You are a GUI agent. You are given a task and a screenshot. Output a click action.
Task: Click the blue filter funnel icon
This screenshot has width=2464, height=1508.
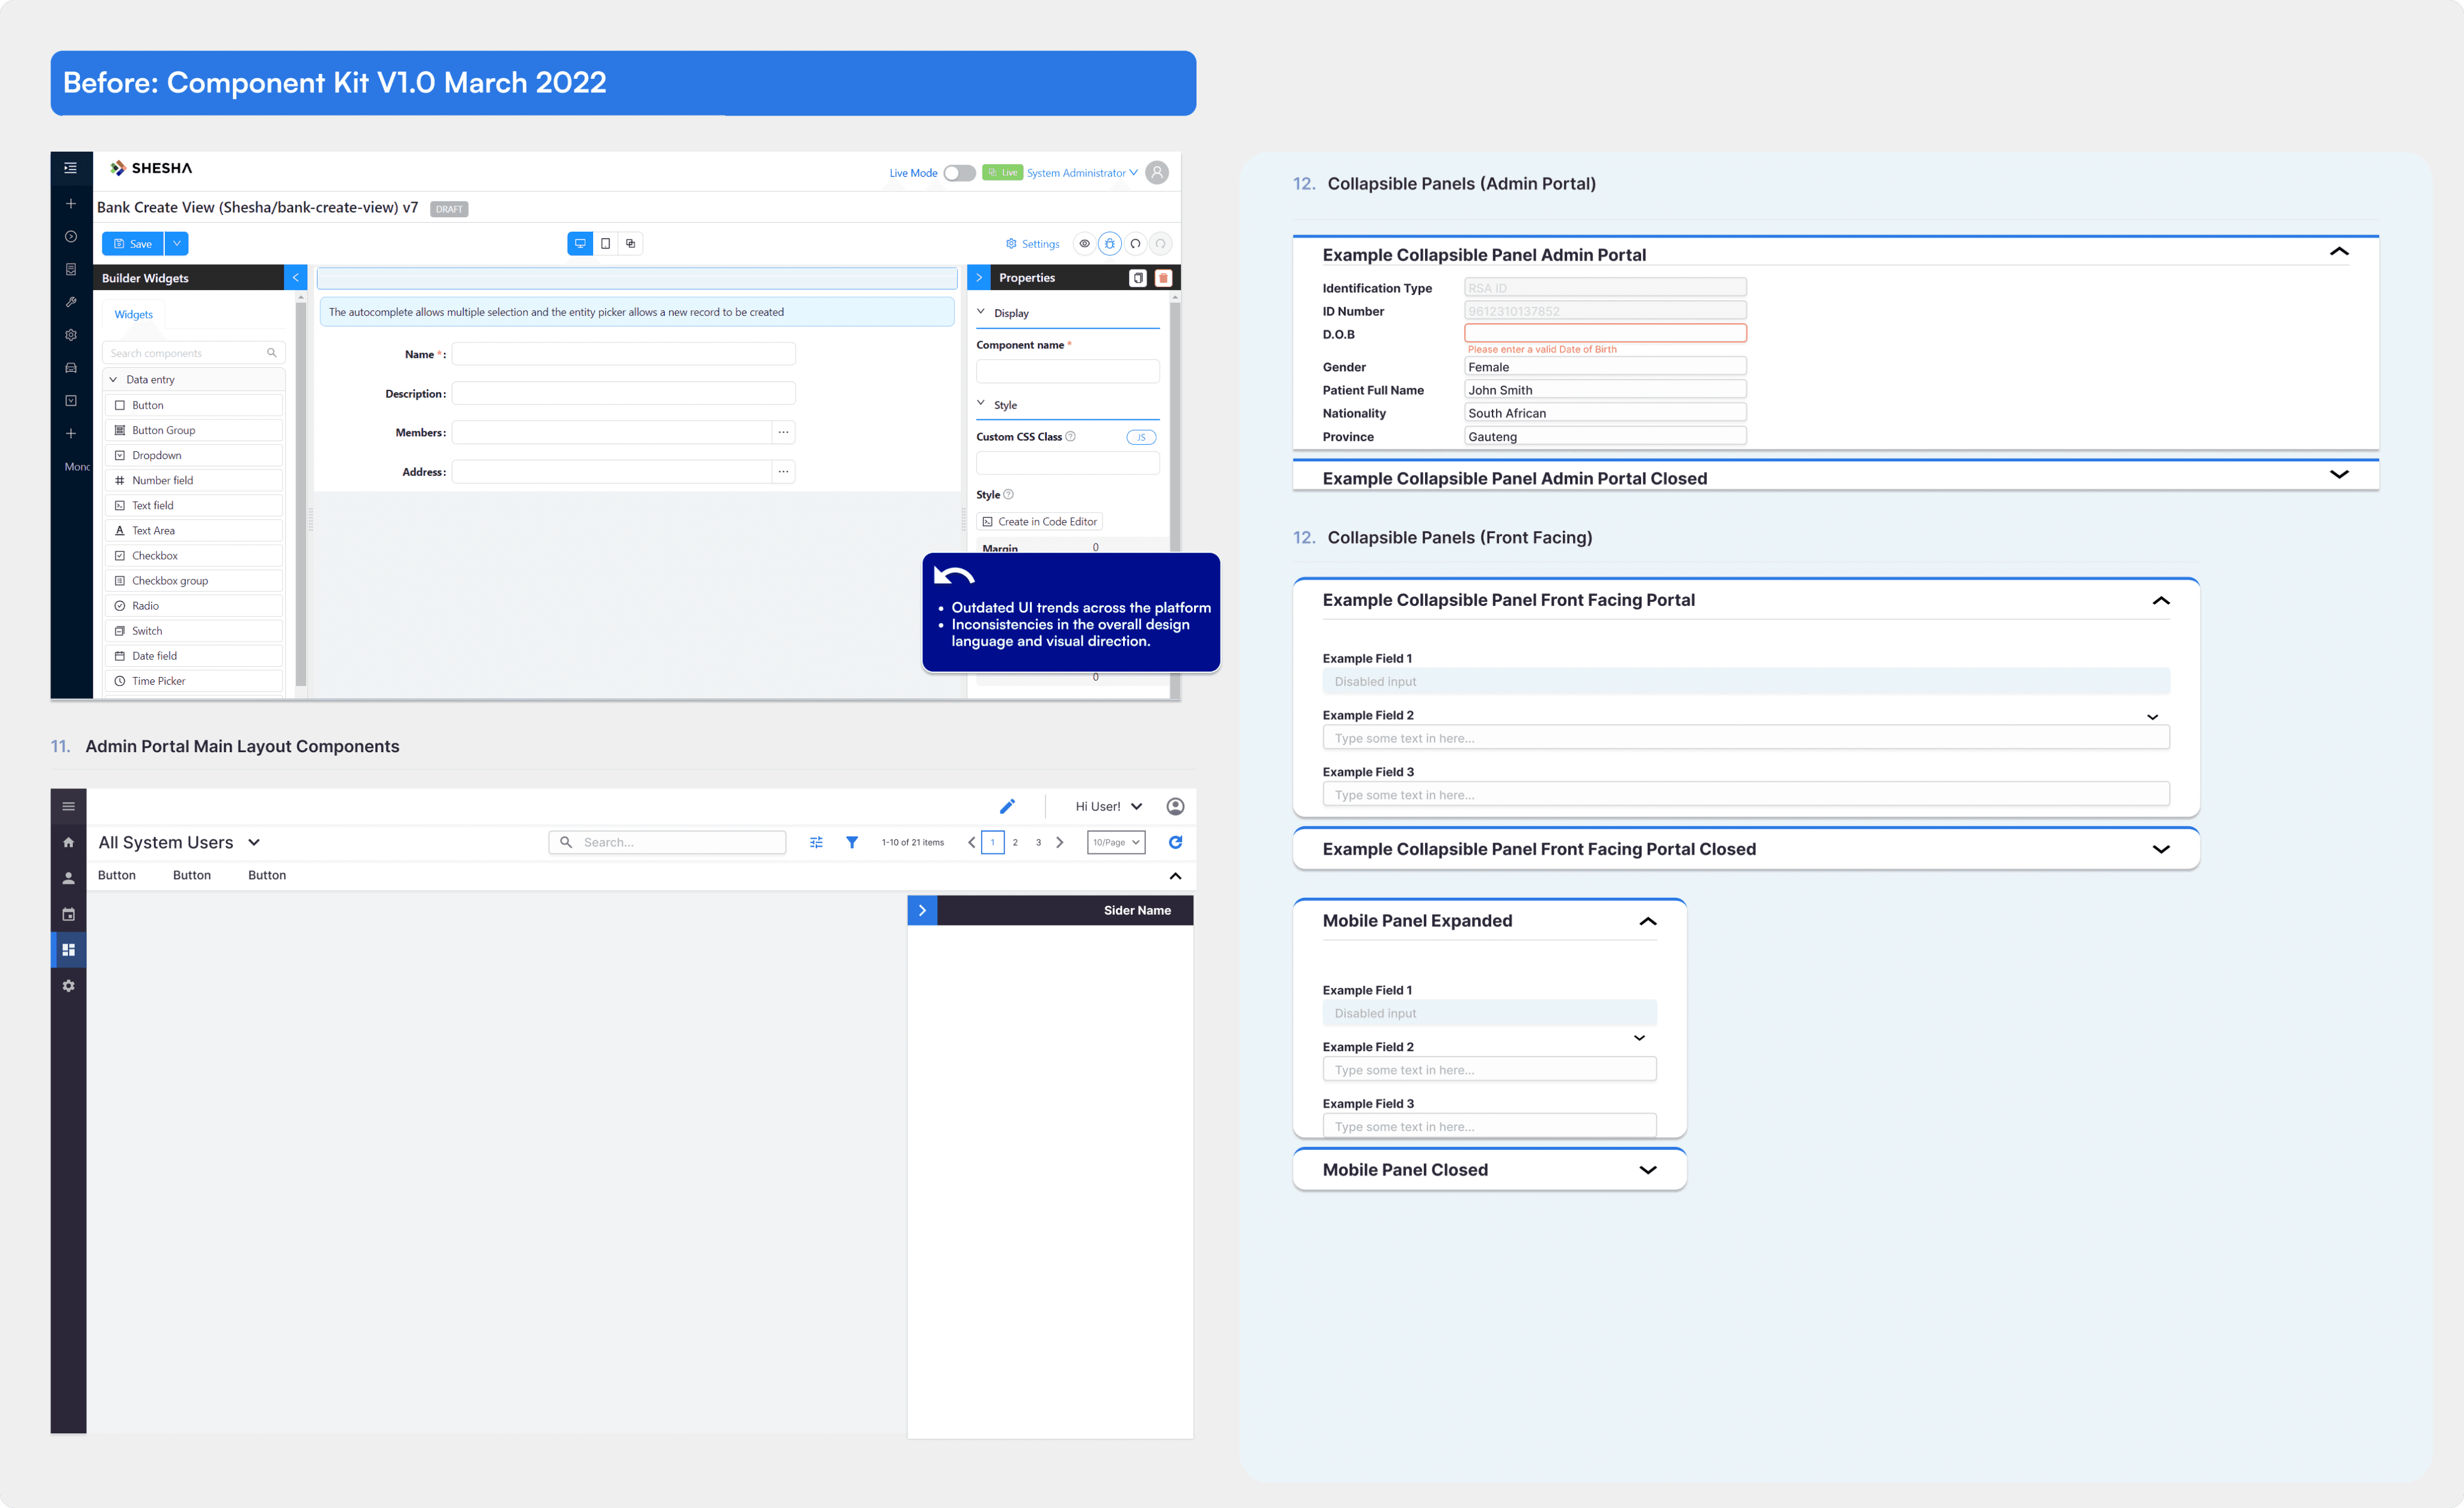pos(851,842)
